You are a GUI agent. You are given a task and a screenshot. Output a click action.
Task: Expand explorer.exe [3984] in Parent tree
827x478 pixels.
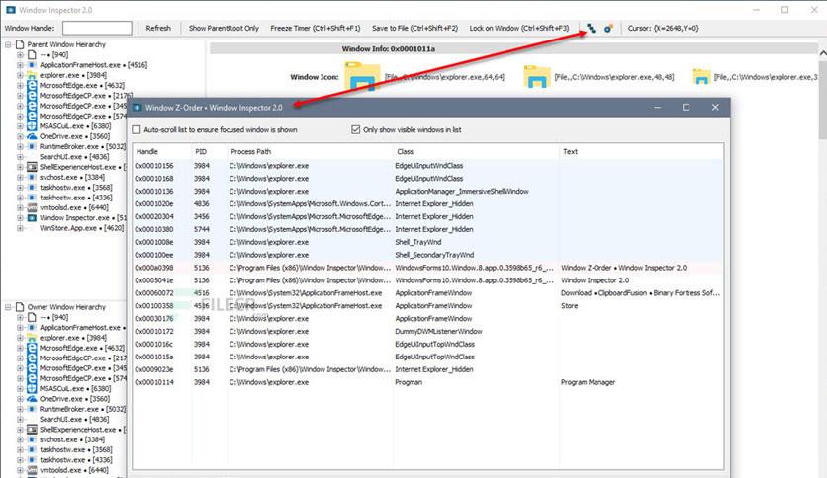20,75
